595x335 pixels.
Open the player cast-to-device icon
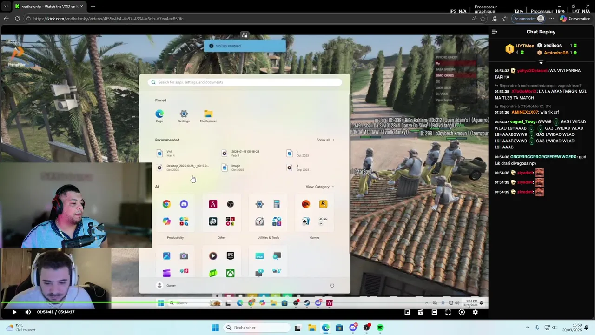click(x=421, y=312)
